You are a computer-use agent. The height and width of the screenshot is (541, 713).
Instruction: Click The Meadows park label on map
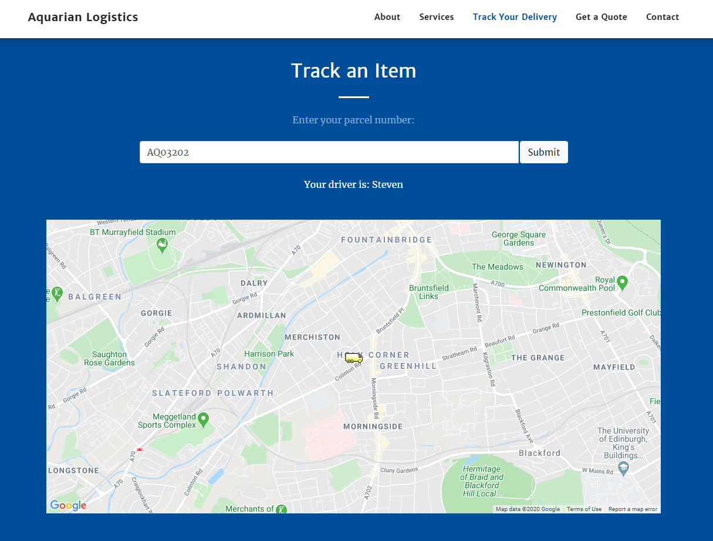coord(497,267)
